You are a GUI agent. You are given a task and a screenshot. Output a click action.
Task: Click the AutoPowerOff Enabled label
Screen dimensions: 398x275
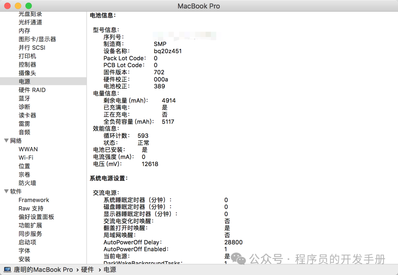136,249
